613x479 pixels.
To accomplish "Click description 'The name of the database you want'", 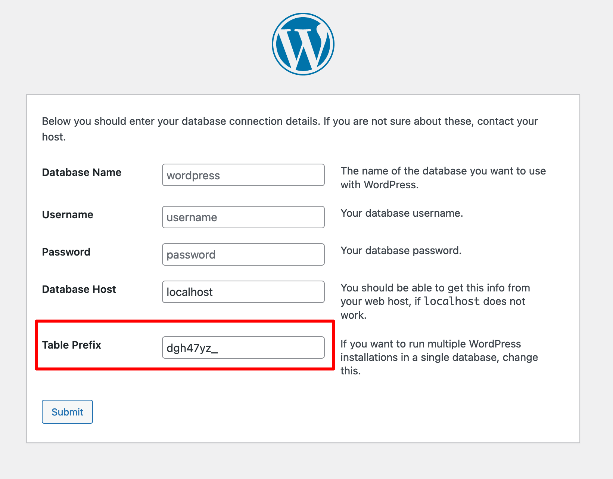I will click(443, 178).
